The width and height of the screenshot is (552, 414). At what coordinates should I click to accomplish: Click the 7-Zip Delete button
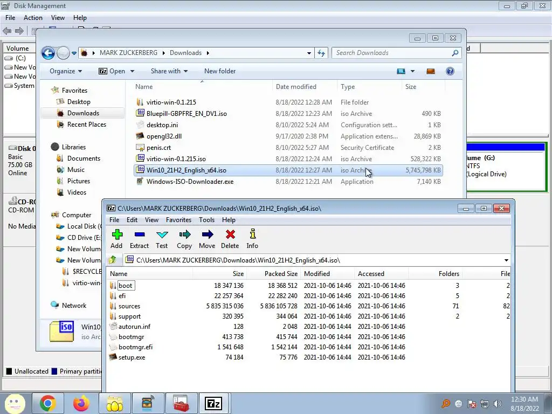coord(230,239)
